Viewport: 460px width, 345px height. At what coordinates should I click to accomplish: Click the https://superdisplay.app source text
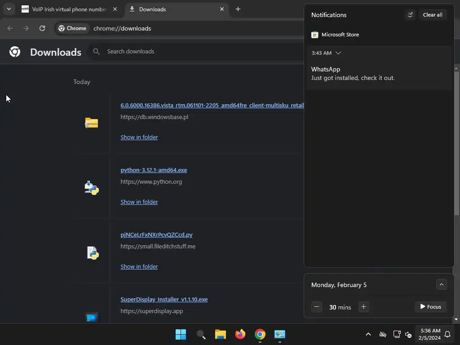point(152,311)
